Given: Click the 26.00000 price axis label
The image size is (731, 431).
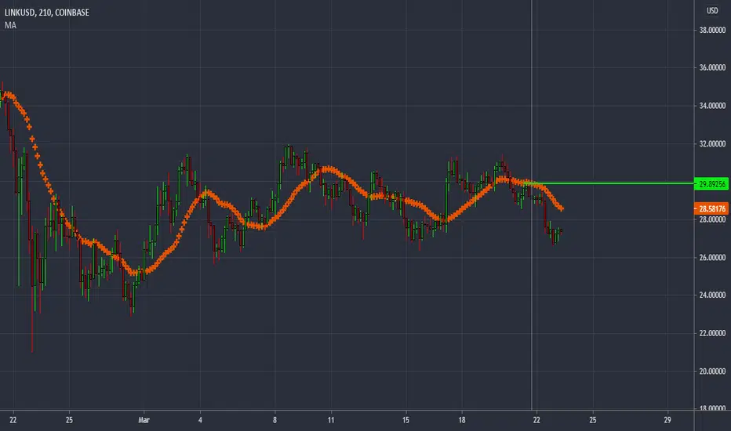Looking at the screenshot, I should click(712, 257).
